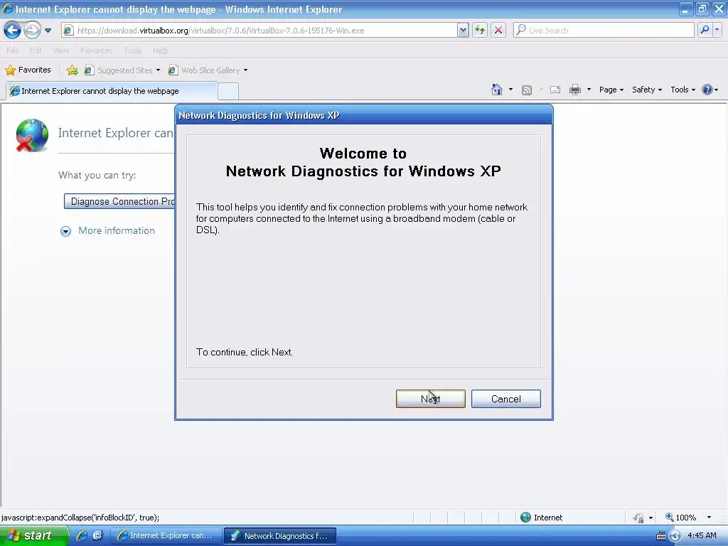Open the Web Slice Gallery dropdown

click(208, 70)
